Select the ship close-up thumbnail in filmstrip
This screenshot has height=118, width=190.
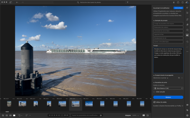[9, 104]
